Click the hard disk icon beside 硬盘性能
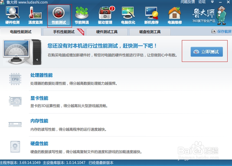The height and width of the screenshot is (166, 232). [15, 147]
